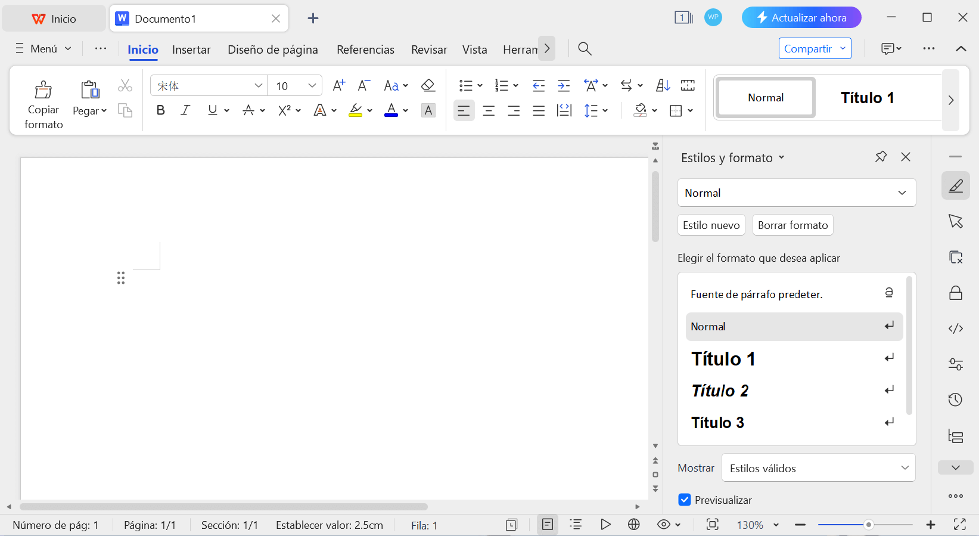
Task: Click the horizontal scrollbar
Action: pos(223,507)
